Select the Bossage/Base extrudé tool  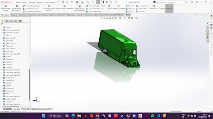tap(6, 8)
